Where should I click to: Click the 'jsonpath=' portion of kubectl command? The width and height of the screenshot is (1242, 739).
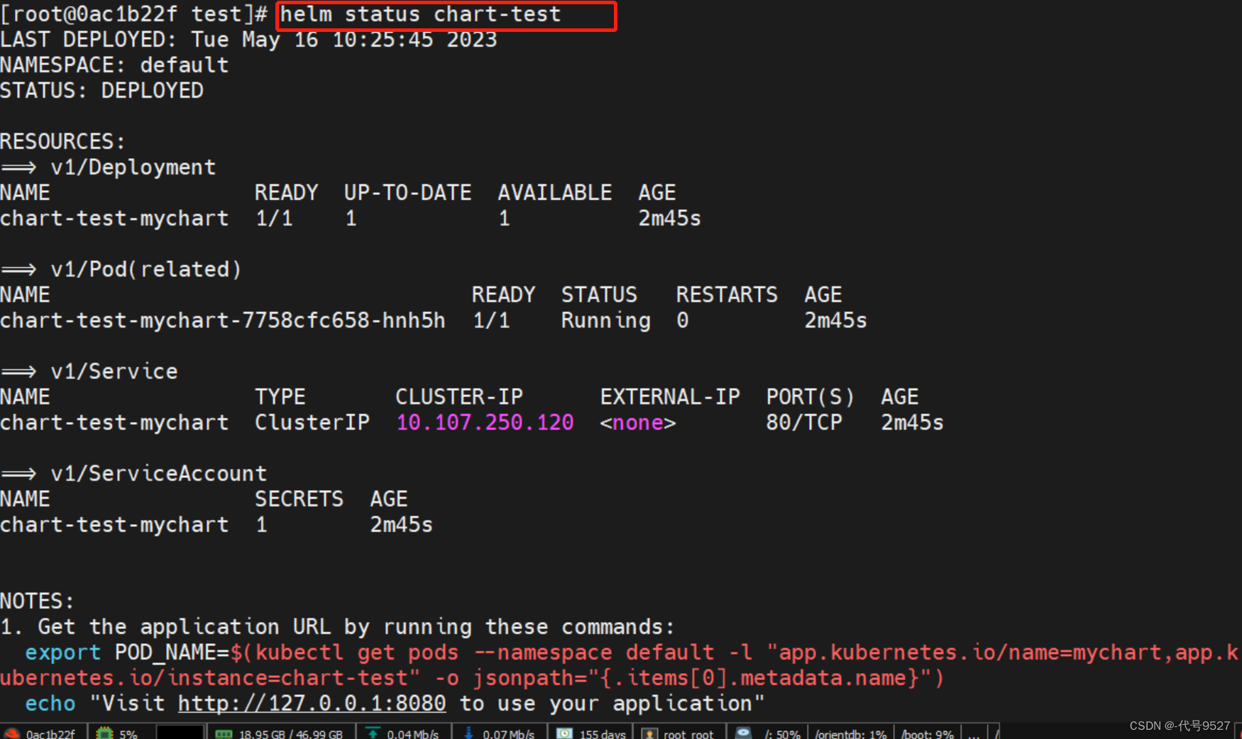click(x=529, y=678)
